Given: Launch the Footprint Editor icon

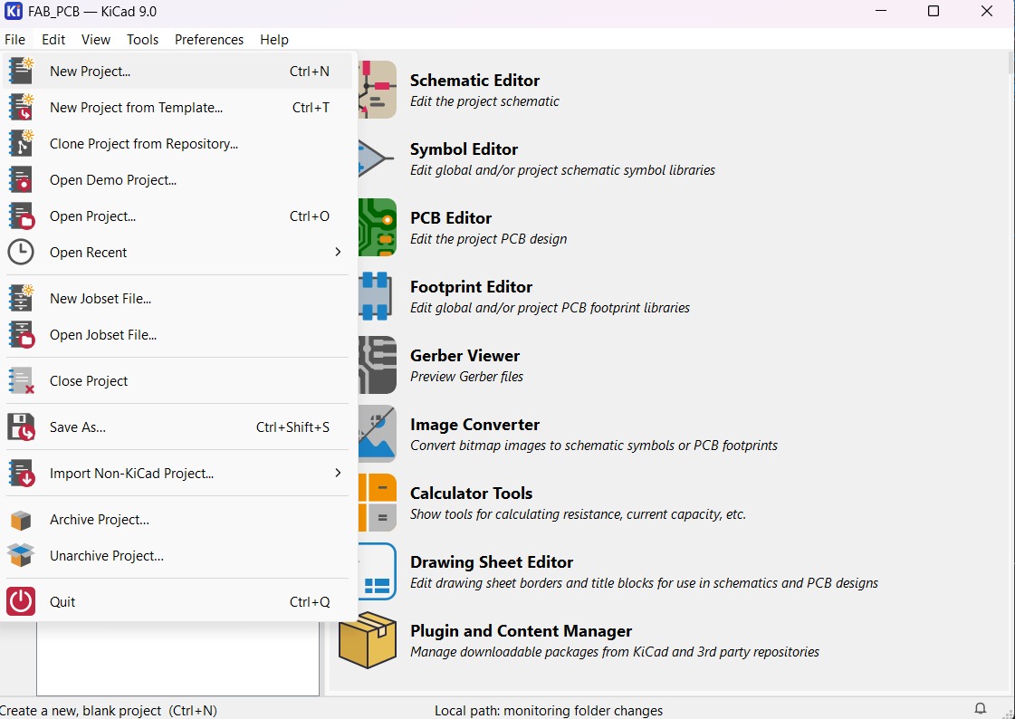Looking at the screenshot, I should [x=378, y=295].
